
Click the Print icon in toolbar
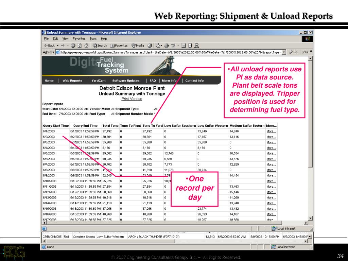pos(167,46)
